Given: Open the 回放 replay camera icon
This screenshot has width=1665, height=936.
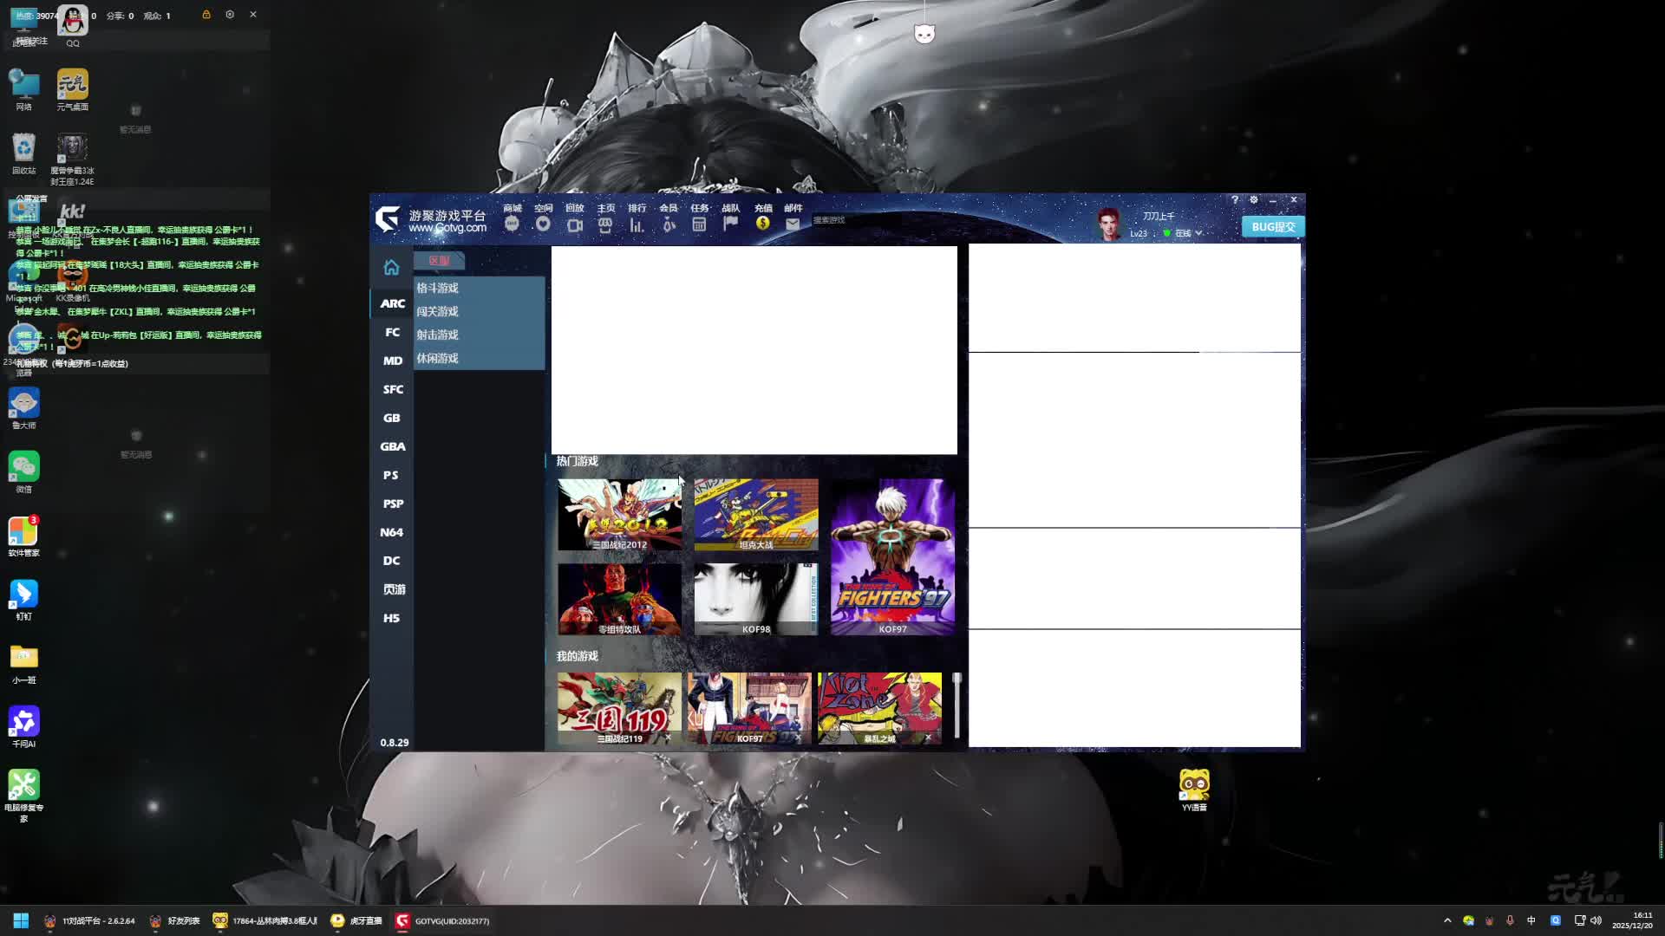Looking at the screenshot, I should (x=574, y=224).
